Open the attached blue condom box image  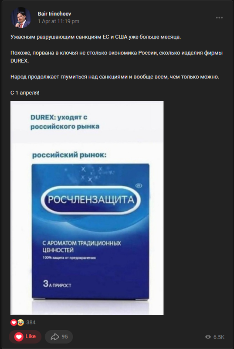tap(87, 208)
